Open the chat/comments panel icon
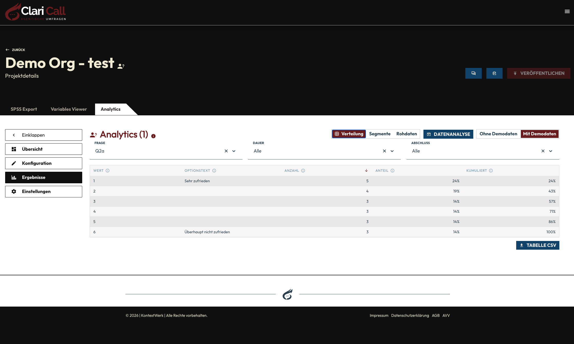The height and width of the screenshot is (344, 574). click(474, 73)
